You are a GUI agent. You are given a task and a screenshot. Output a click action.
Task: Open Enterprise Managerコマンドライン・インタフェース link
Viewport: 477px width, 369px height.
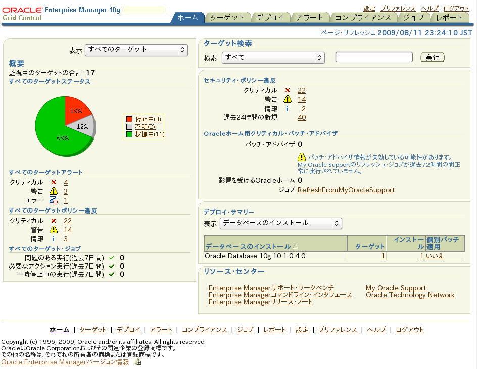click(x=280, y=295)
